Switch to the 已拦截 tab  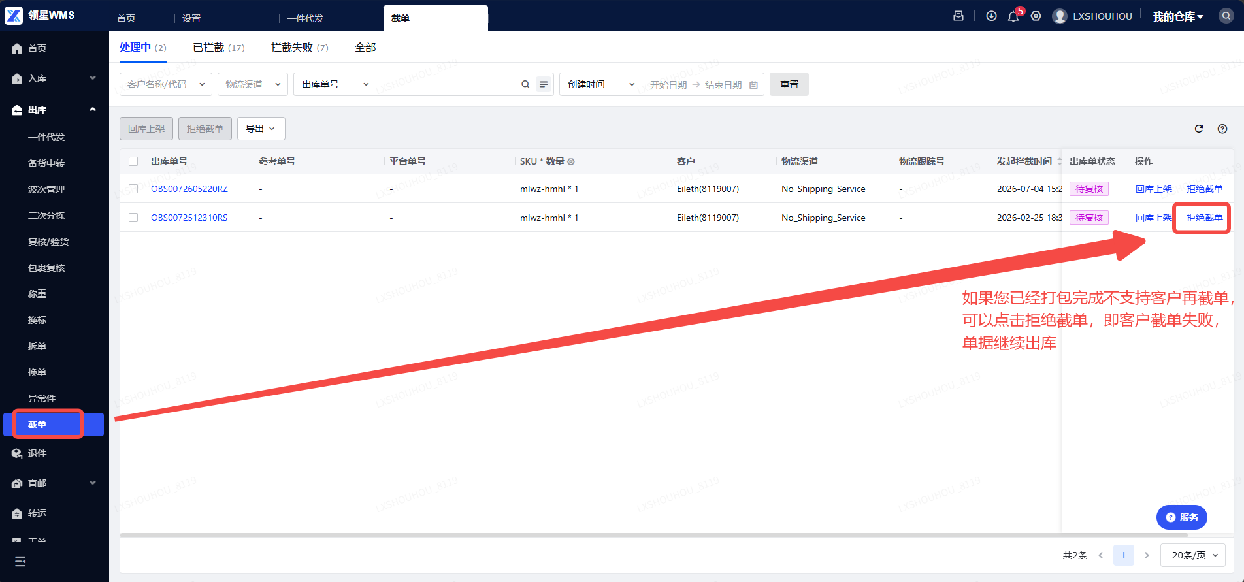(x=219, y=48)
